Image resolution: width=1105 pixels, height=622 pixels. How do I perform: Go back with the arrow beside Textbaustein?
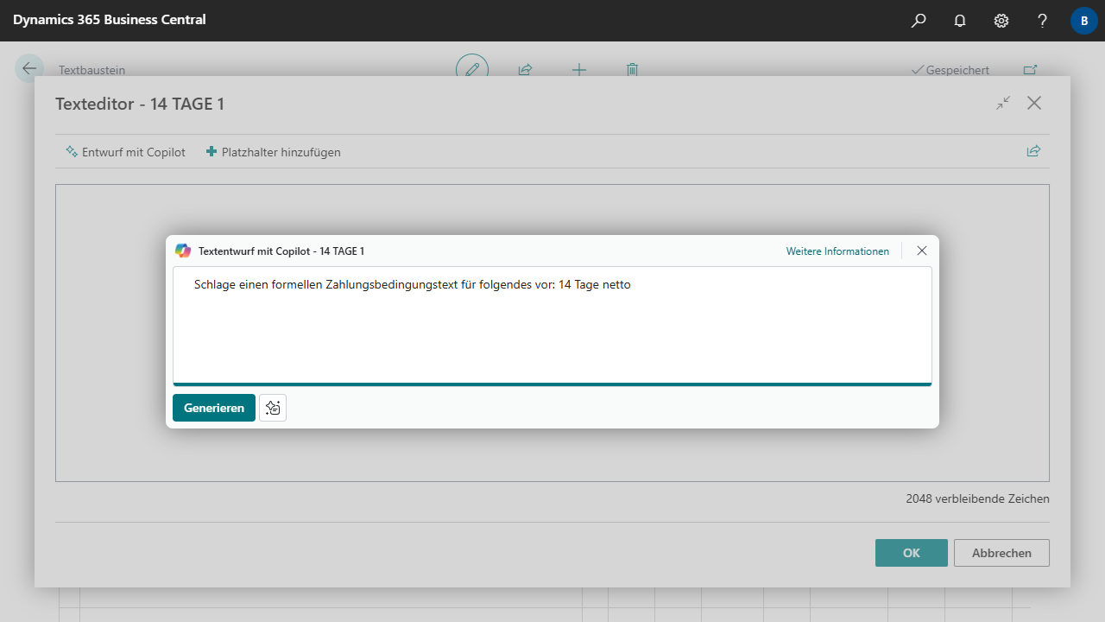pyautogui.click(x=29, y=69)
